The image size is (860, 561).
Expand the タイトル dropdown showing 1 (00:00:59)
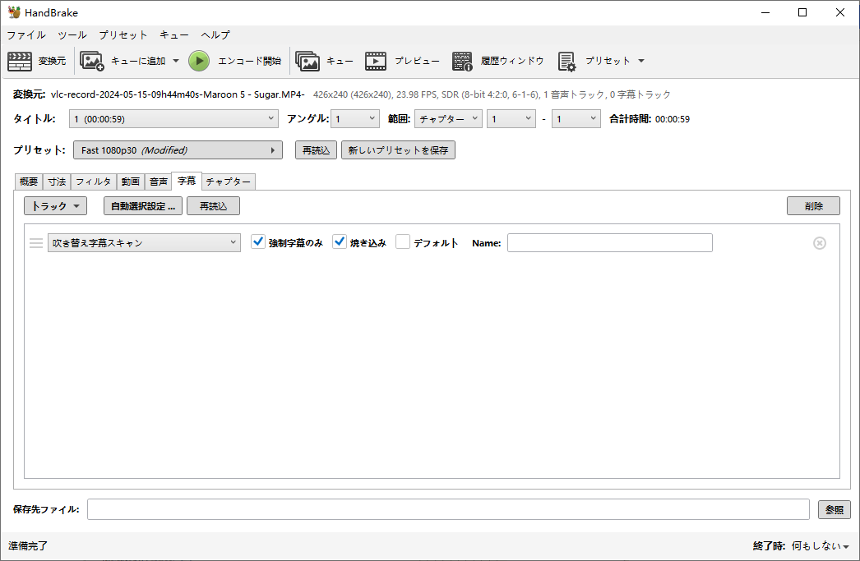click(173, 119)
